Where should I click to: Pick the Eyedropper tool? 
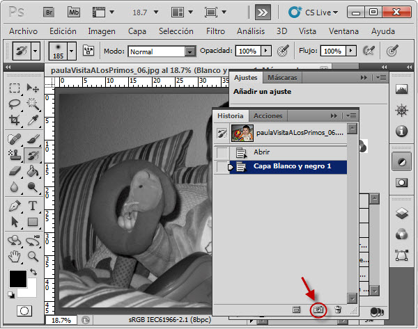[x=33, y=120]
